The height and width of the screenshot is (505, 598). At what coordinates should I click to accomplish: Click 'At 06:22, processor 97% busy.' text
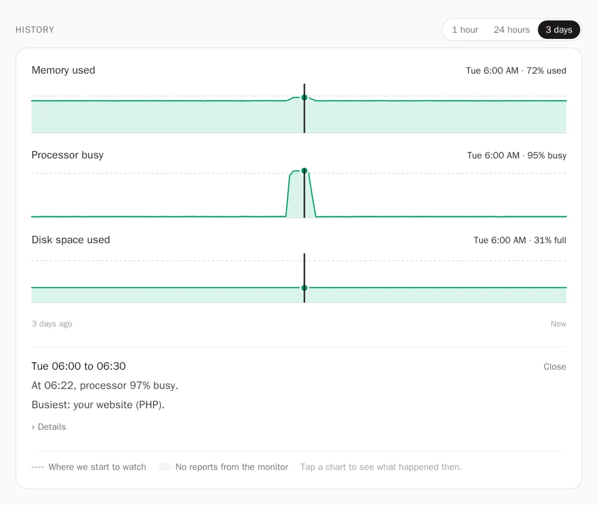(105, 385)
